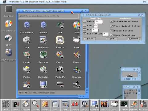Open the Presets drawer icon

click(x=43, y=25)
